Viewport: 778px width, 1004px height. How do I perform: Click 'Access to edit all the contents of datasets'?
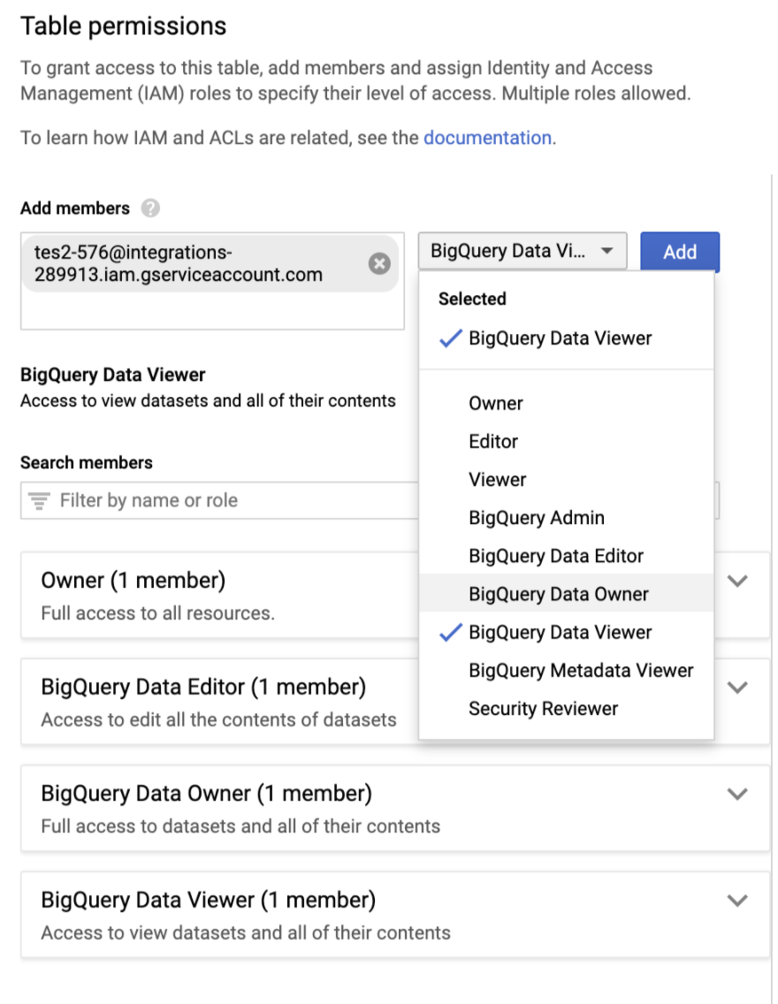219,719
